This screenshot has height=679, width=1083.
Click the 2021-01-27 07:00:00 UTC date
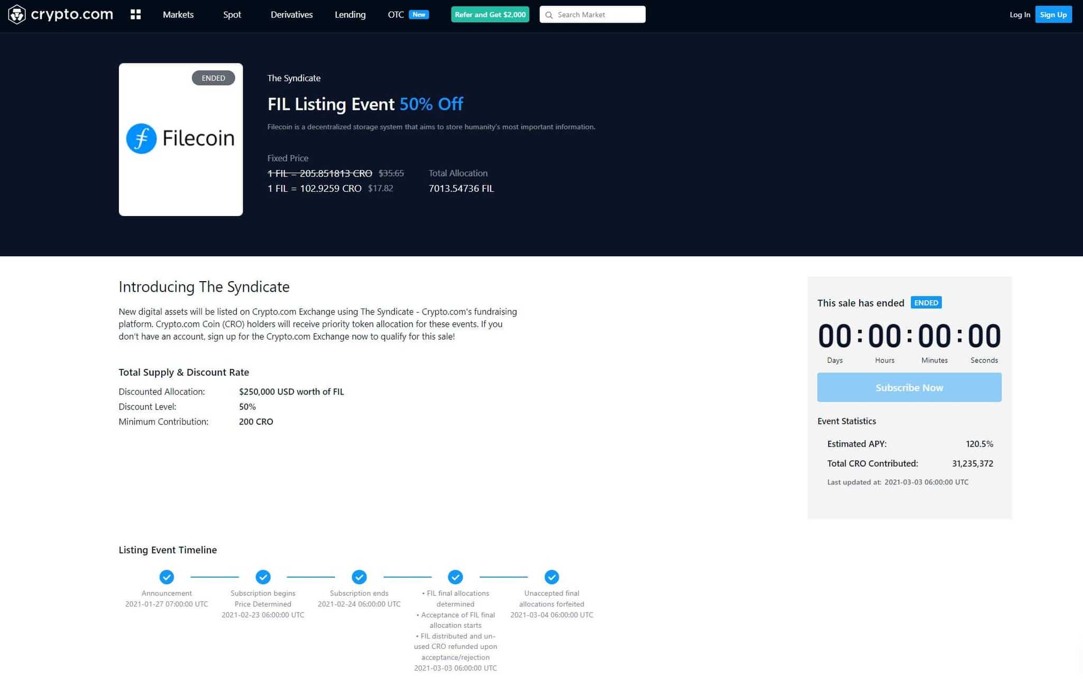click(x=167, y=604)
